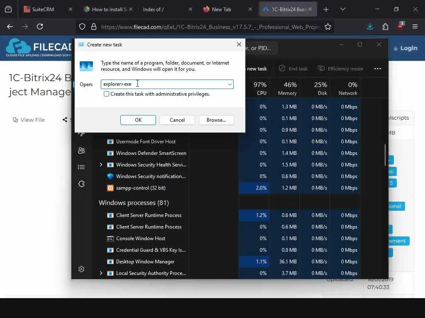Click View File on the FileCAD page
This screenshot has width=425, height=318.
pyautogui.click(x=29, y=120)
